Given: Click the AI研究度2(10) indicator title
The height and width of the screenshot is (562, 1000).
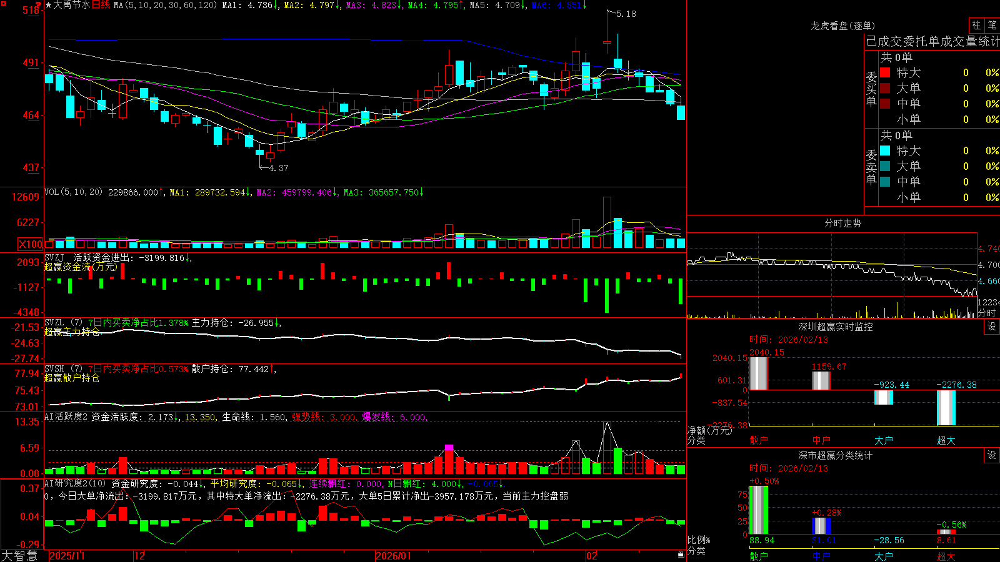Looking at the screenshot, I should pyautogui.click(x=76, y=483).
